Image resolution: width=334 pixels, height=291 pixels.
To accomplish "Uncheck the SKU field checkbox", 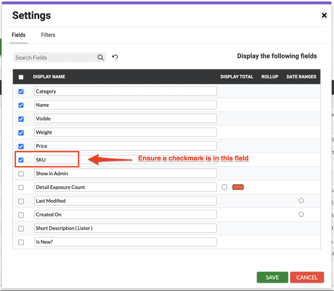I will pos(21,160).
